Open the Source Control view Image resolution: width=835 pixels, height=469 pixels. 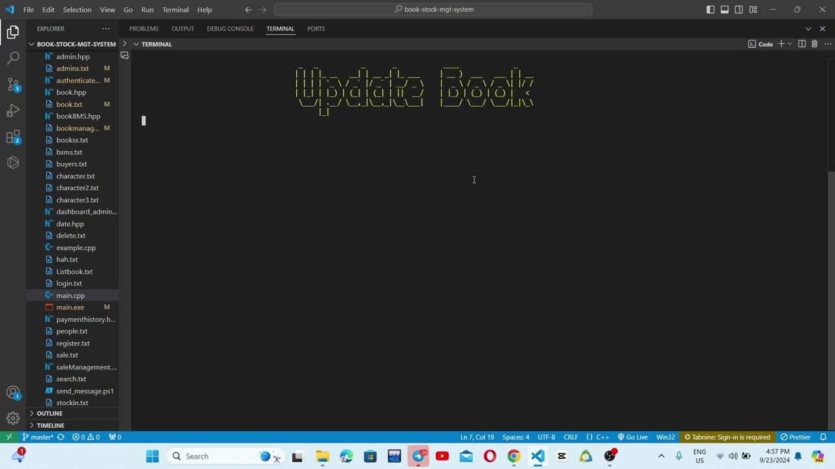pos(13,85)
